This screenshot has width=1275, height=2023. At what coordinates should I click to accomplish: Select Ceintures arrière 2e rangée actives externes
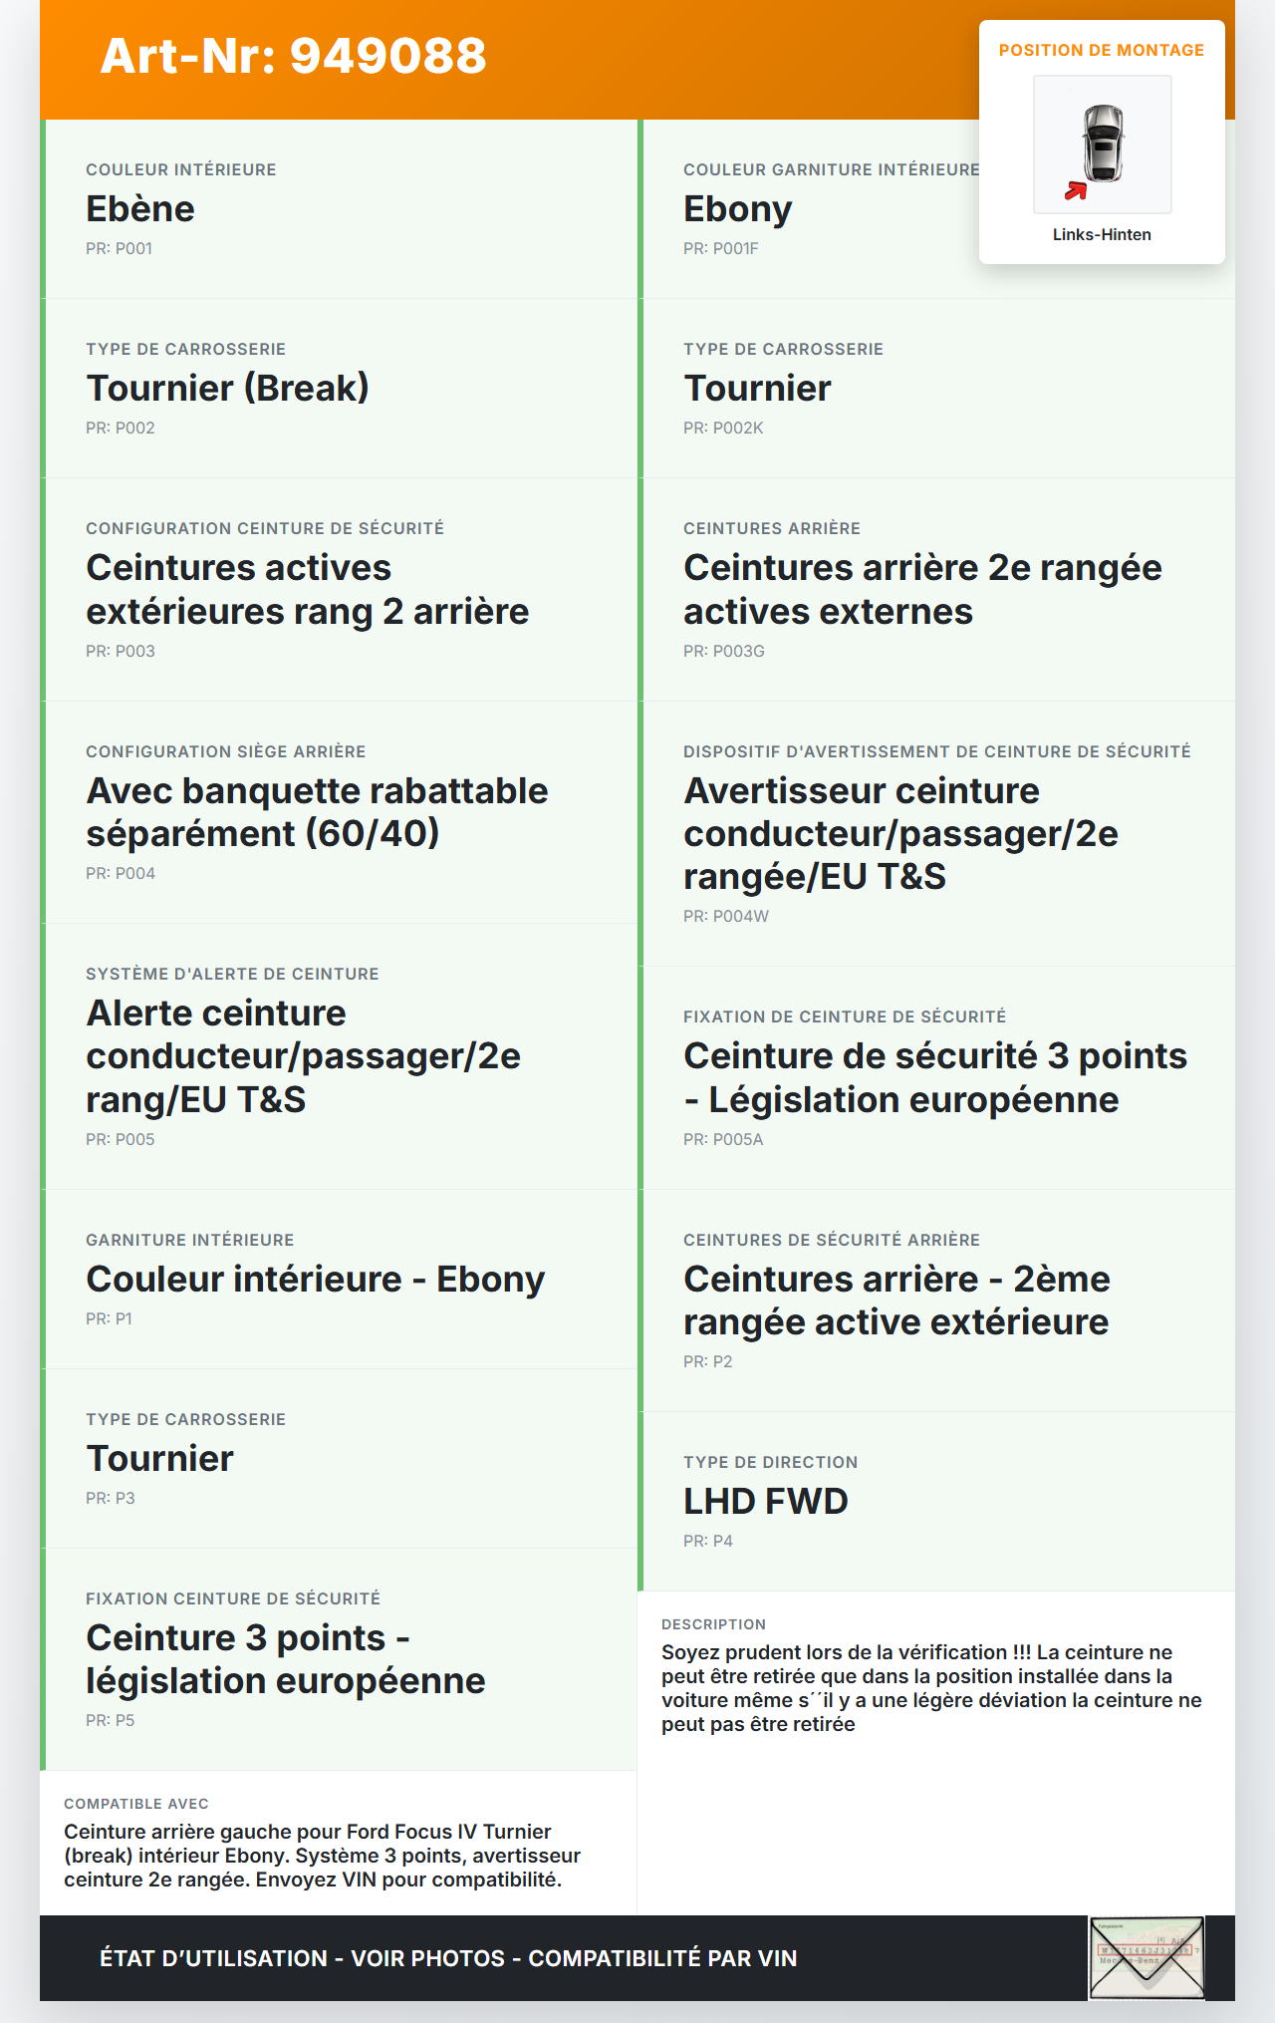tap(921, 589)
